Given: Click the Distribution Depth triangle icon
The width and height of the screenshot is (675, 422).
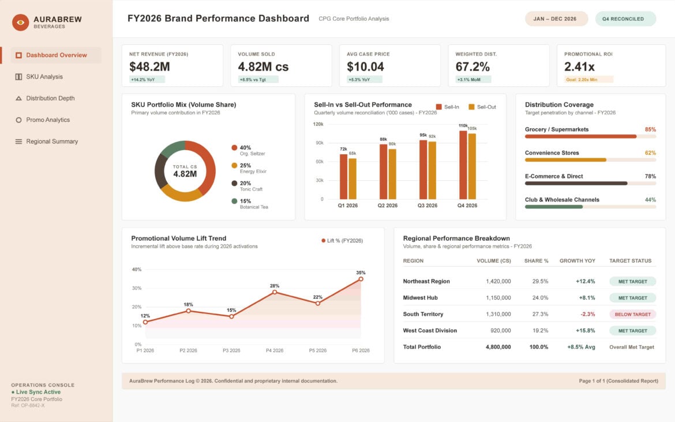Looking at the screenshot, I should (x=18, y=98).
